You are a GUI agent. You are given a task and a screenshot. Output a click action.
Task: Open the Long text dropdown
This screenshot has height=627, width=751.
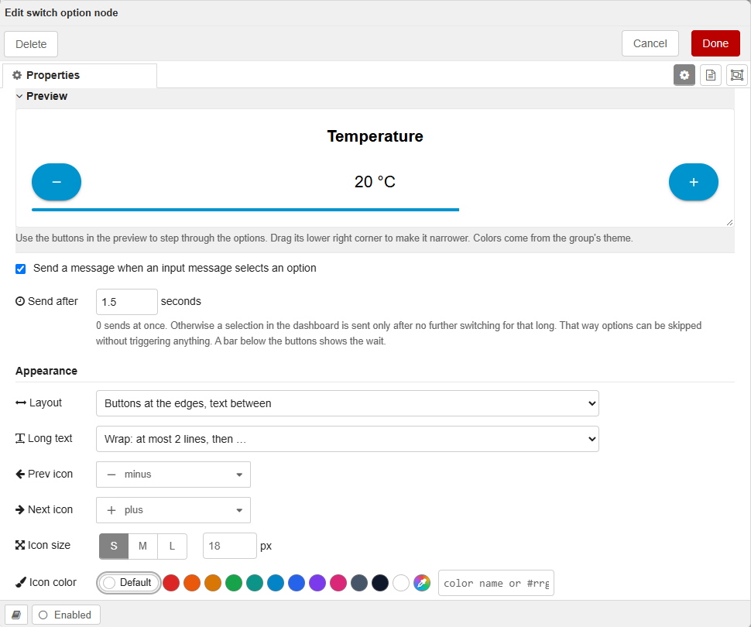[348, 439]
